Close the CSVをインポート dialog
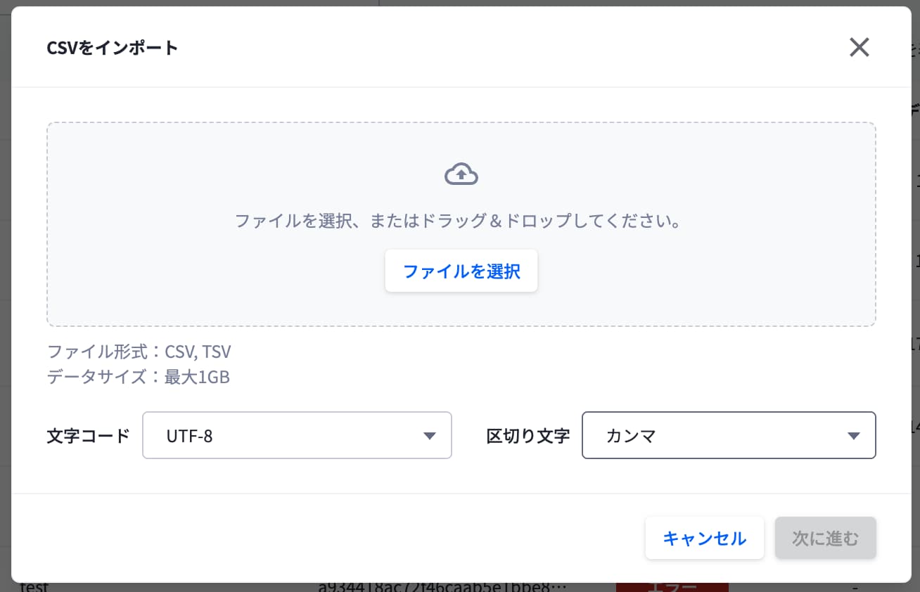920x592 pixels. (860, 47)
